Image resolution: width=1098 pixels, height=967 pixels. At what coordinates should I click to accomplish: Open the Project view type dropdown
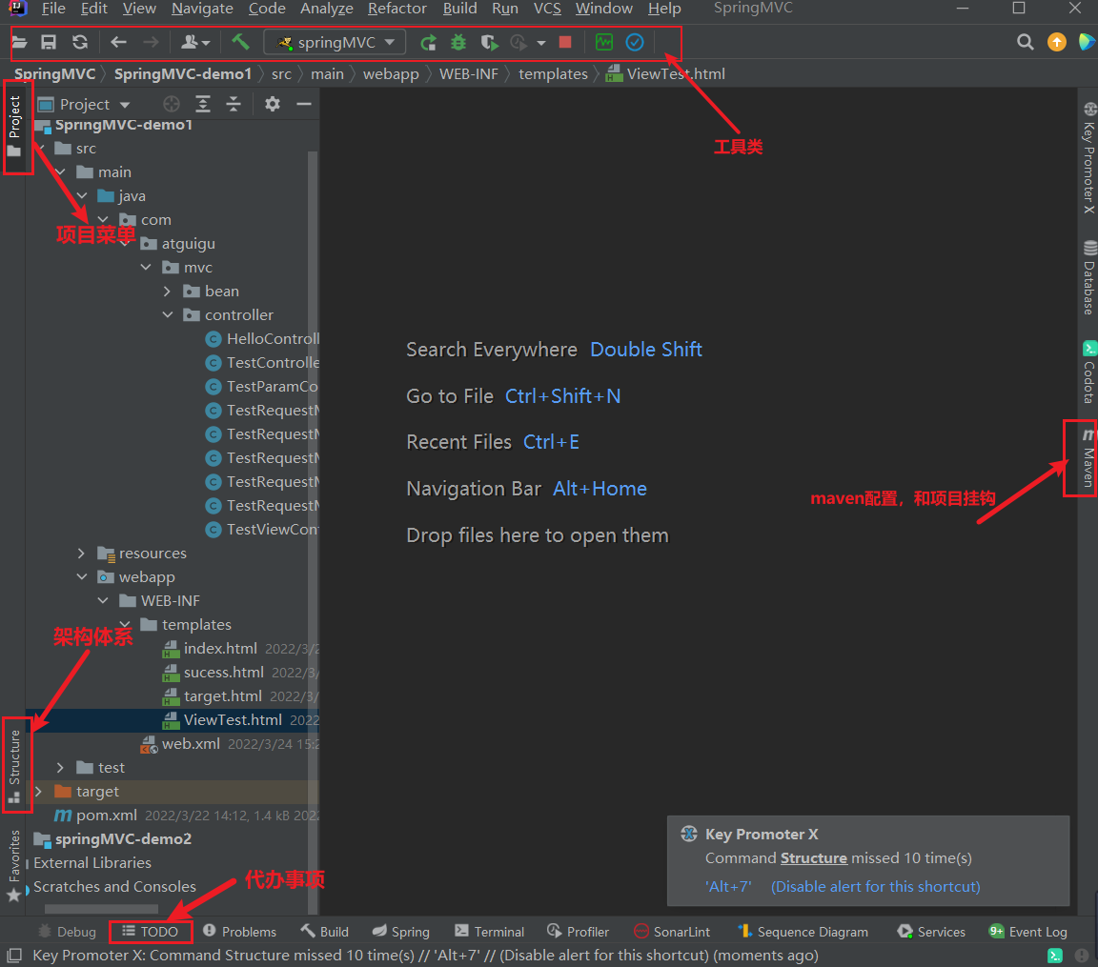click(84, 104)
